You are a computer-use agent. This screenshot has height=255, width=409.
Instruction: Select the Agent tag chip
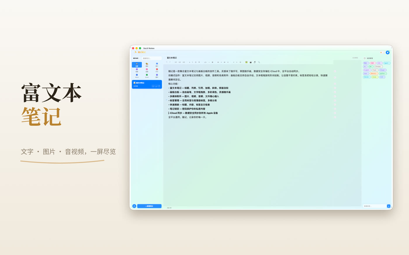[387, 63]
